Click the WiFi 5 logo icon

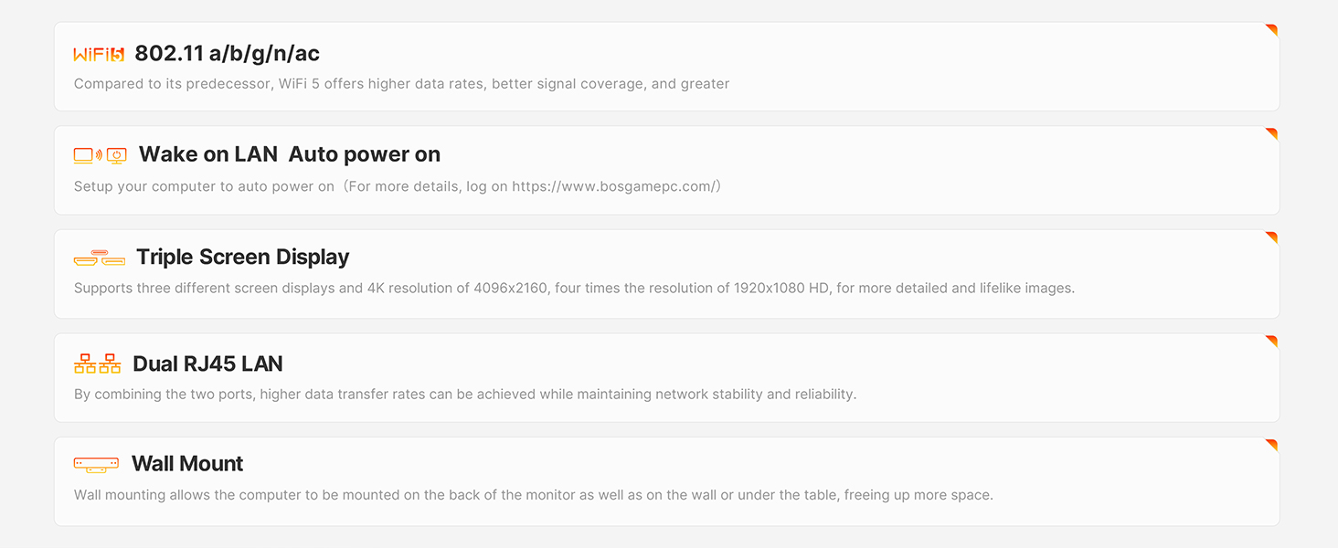(99, 55)
